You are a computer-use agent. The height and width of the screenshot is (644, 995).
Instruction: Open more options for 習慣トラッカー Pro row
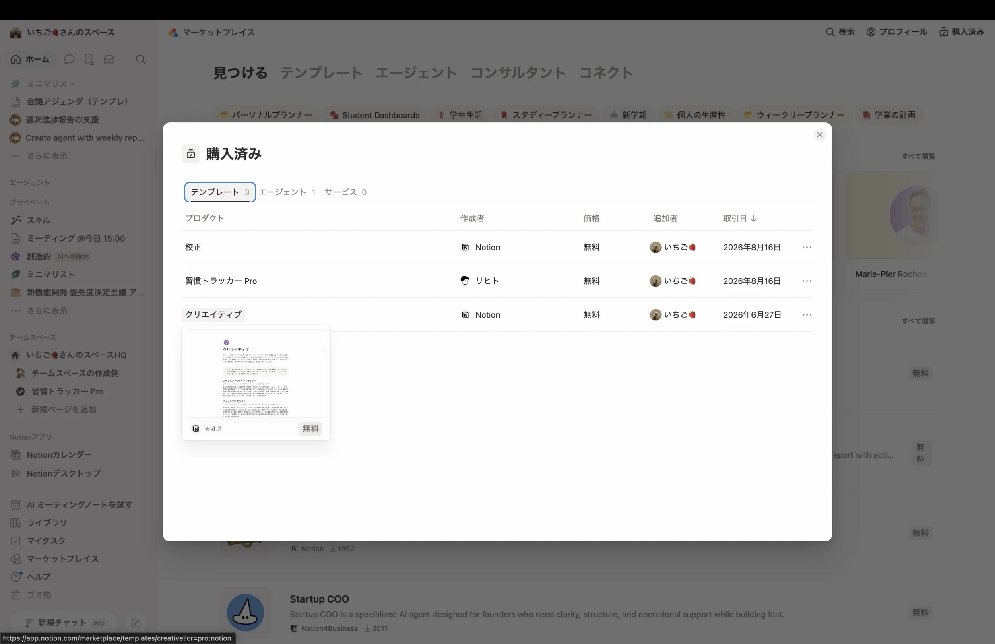[x=807, y=281]
